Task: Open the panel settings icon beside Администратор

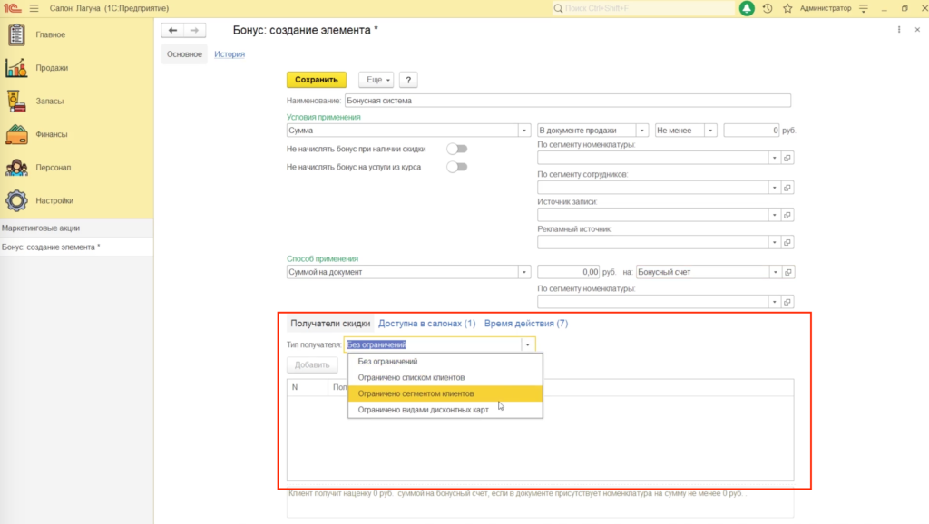Action: [864, 8]
